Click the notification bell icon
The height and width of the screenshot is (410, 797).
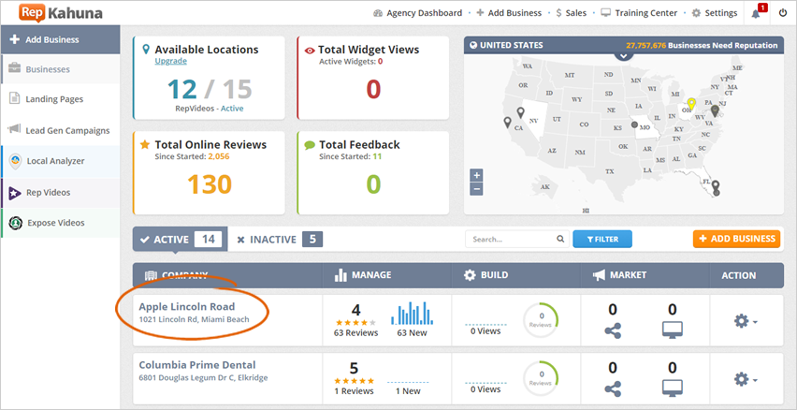756,13
